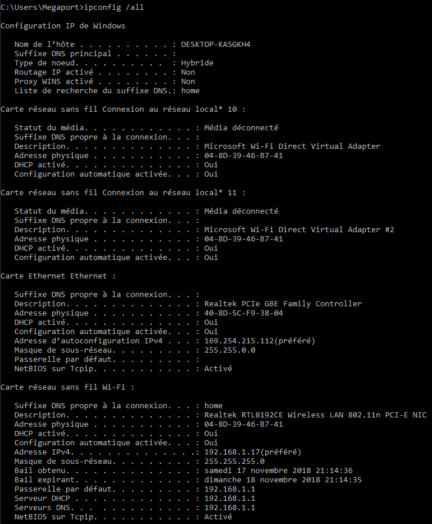The height and width of the screenshot is (524, 432).
Task: Click the IPv4 address 192.168.1.17
Action: pyautogui.click(x=232, y=452)
